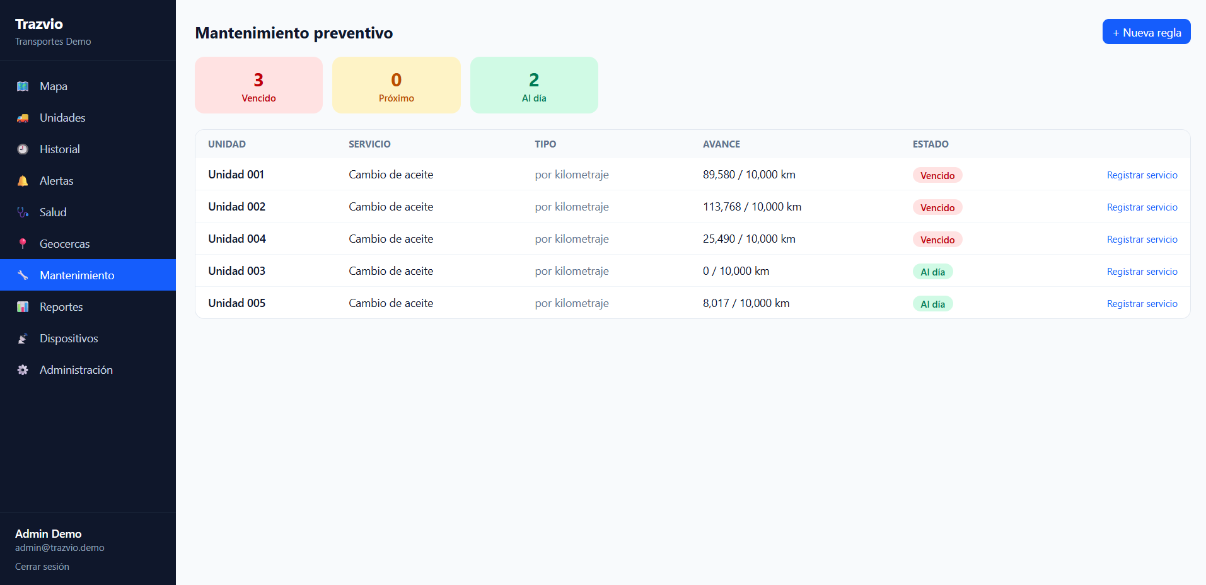Select the Vencido summary card

coord(258,85)
